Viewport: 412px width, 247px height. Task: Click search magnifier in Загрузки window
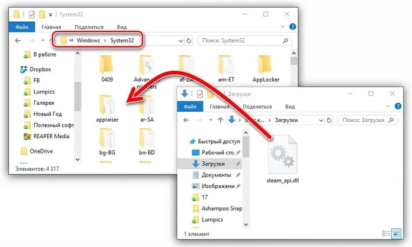391,120
